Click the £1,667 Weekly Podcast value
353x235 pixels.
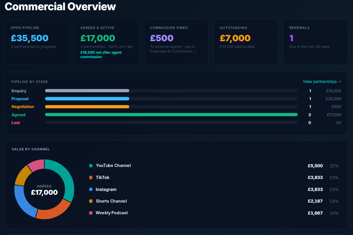pyautogui.click(x=315, y=213)
